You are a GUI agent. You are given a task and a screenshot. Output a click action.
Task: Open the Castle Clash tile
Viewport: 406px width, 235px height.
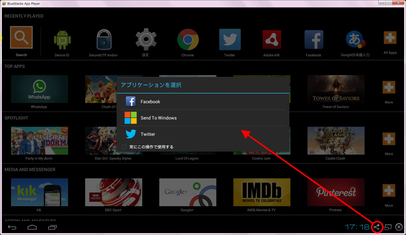tap(336, 141)
